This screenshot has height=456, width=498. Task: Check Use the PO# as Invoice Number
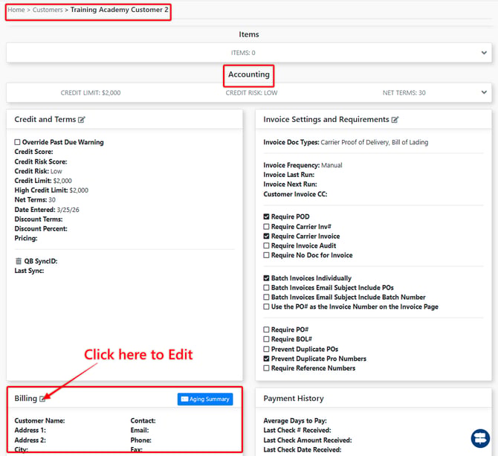point(267,306)
